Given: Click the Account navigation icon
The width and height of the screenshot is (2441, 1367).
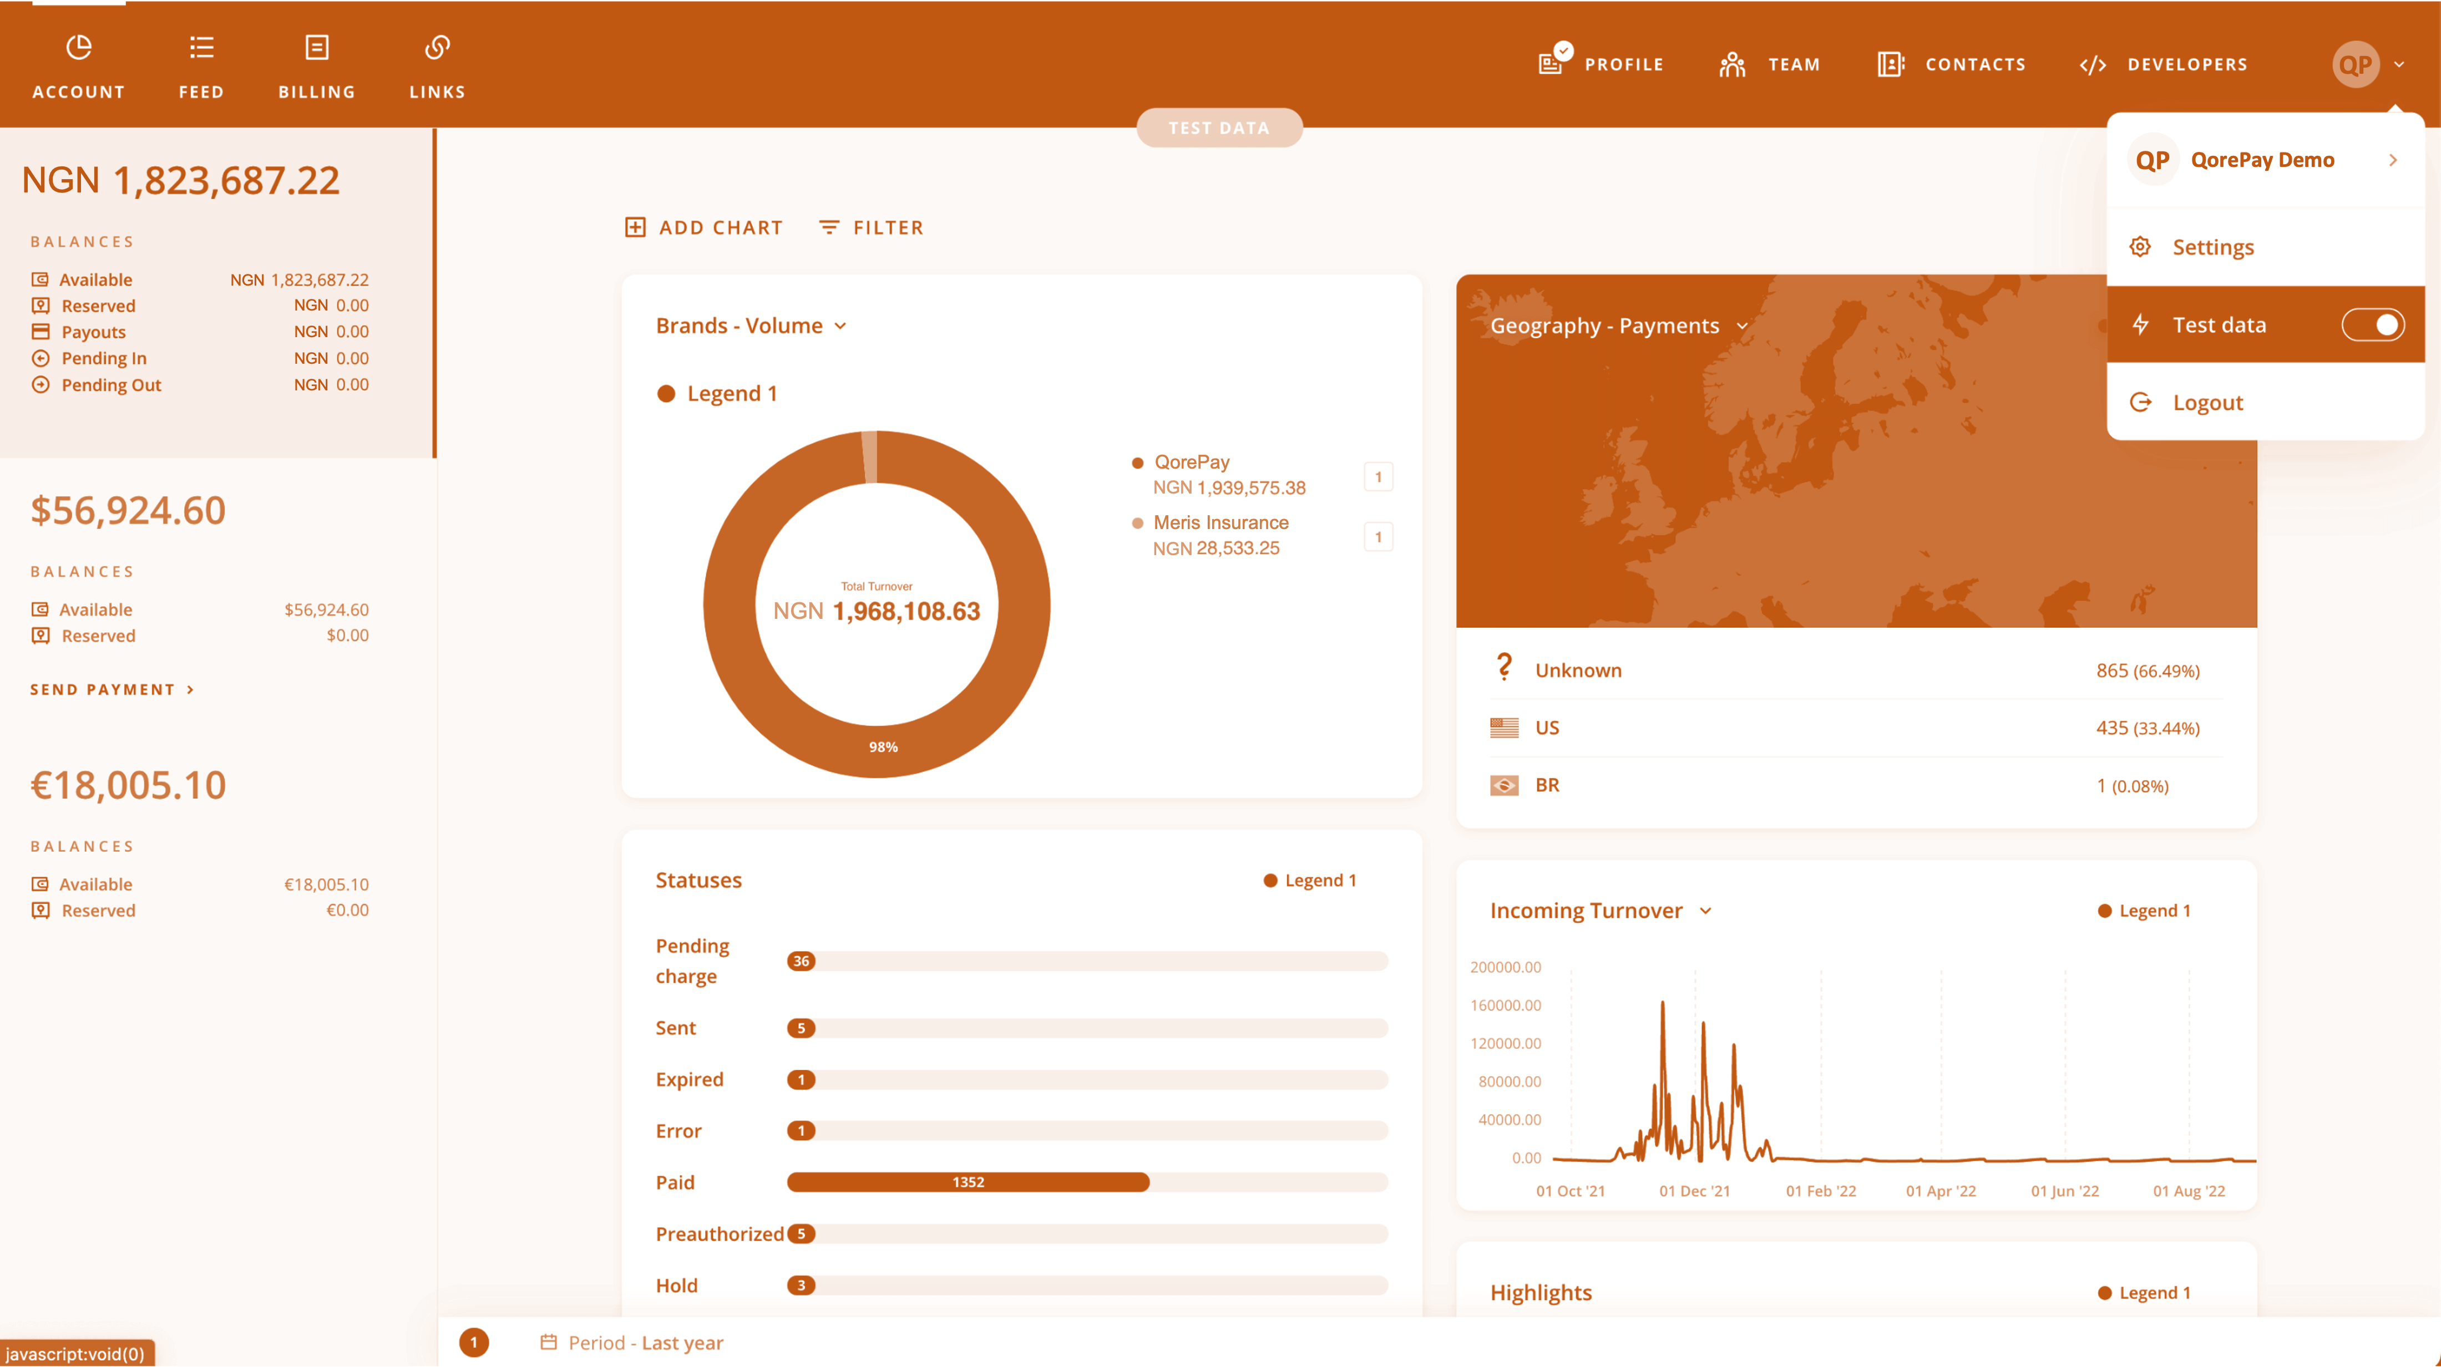Looking at the screenshot, I should (x=77, y=45).
